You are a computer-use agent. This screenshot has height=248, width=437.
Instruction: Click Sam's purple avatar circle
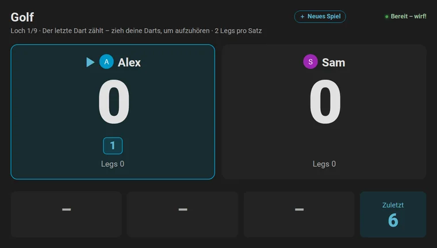point(310,61)
